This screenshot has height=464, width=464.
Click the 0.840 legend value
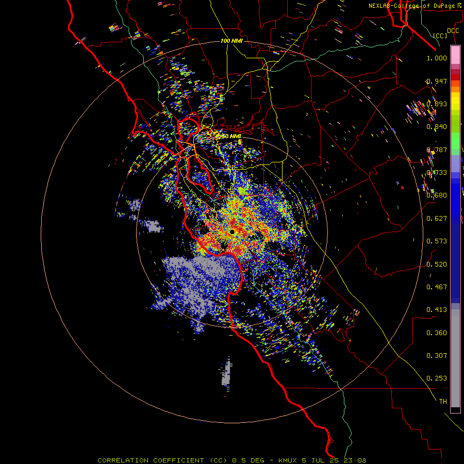[x=437, y=127]
